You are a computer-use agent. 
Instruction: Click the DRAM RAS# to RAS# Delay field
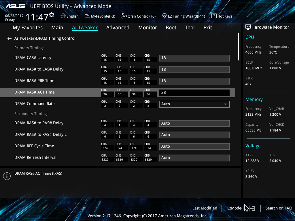tap(194, 123)
